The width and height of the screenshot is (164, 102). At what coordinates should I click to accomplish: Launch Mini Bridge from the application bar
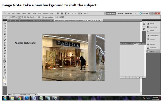click(x=62, y=13)
